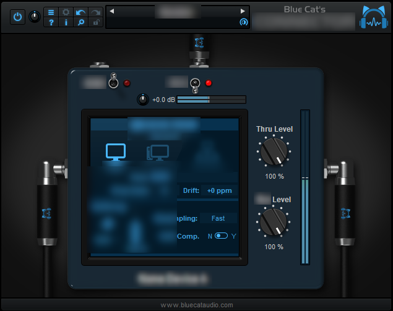Click the top-left toolbar small knob
The image size is (393, 311).
pos(35,17)
